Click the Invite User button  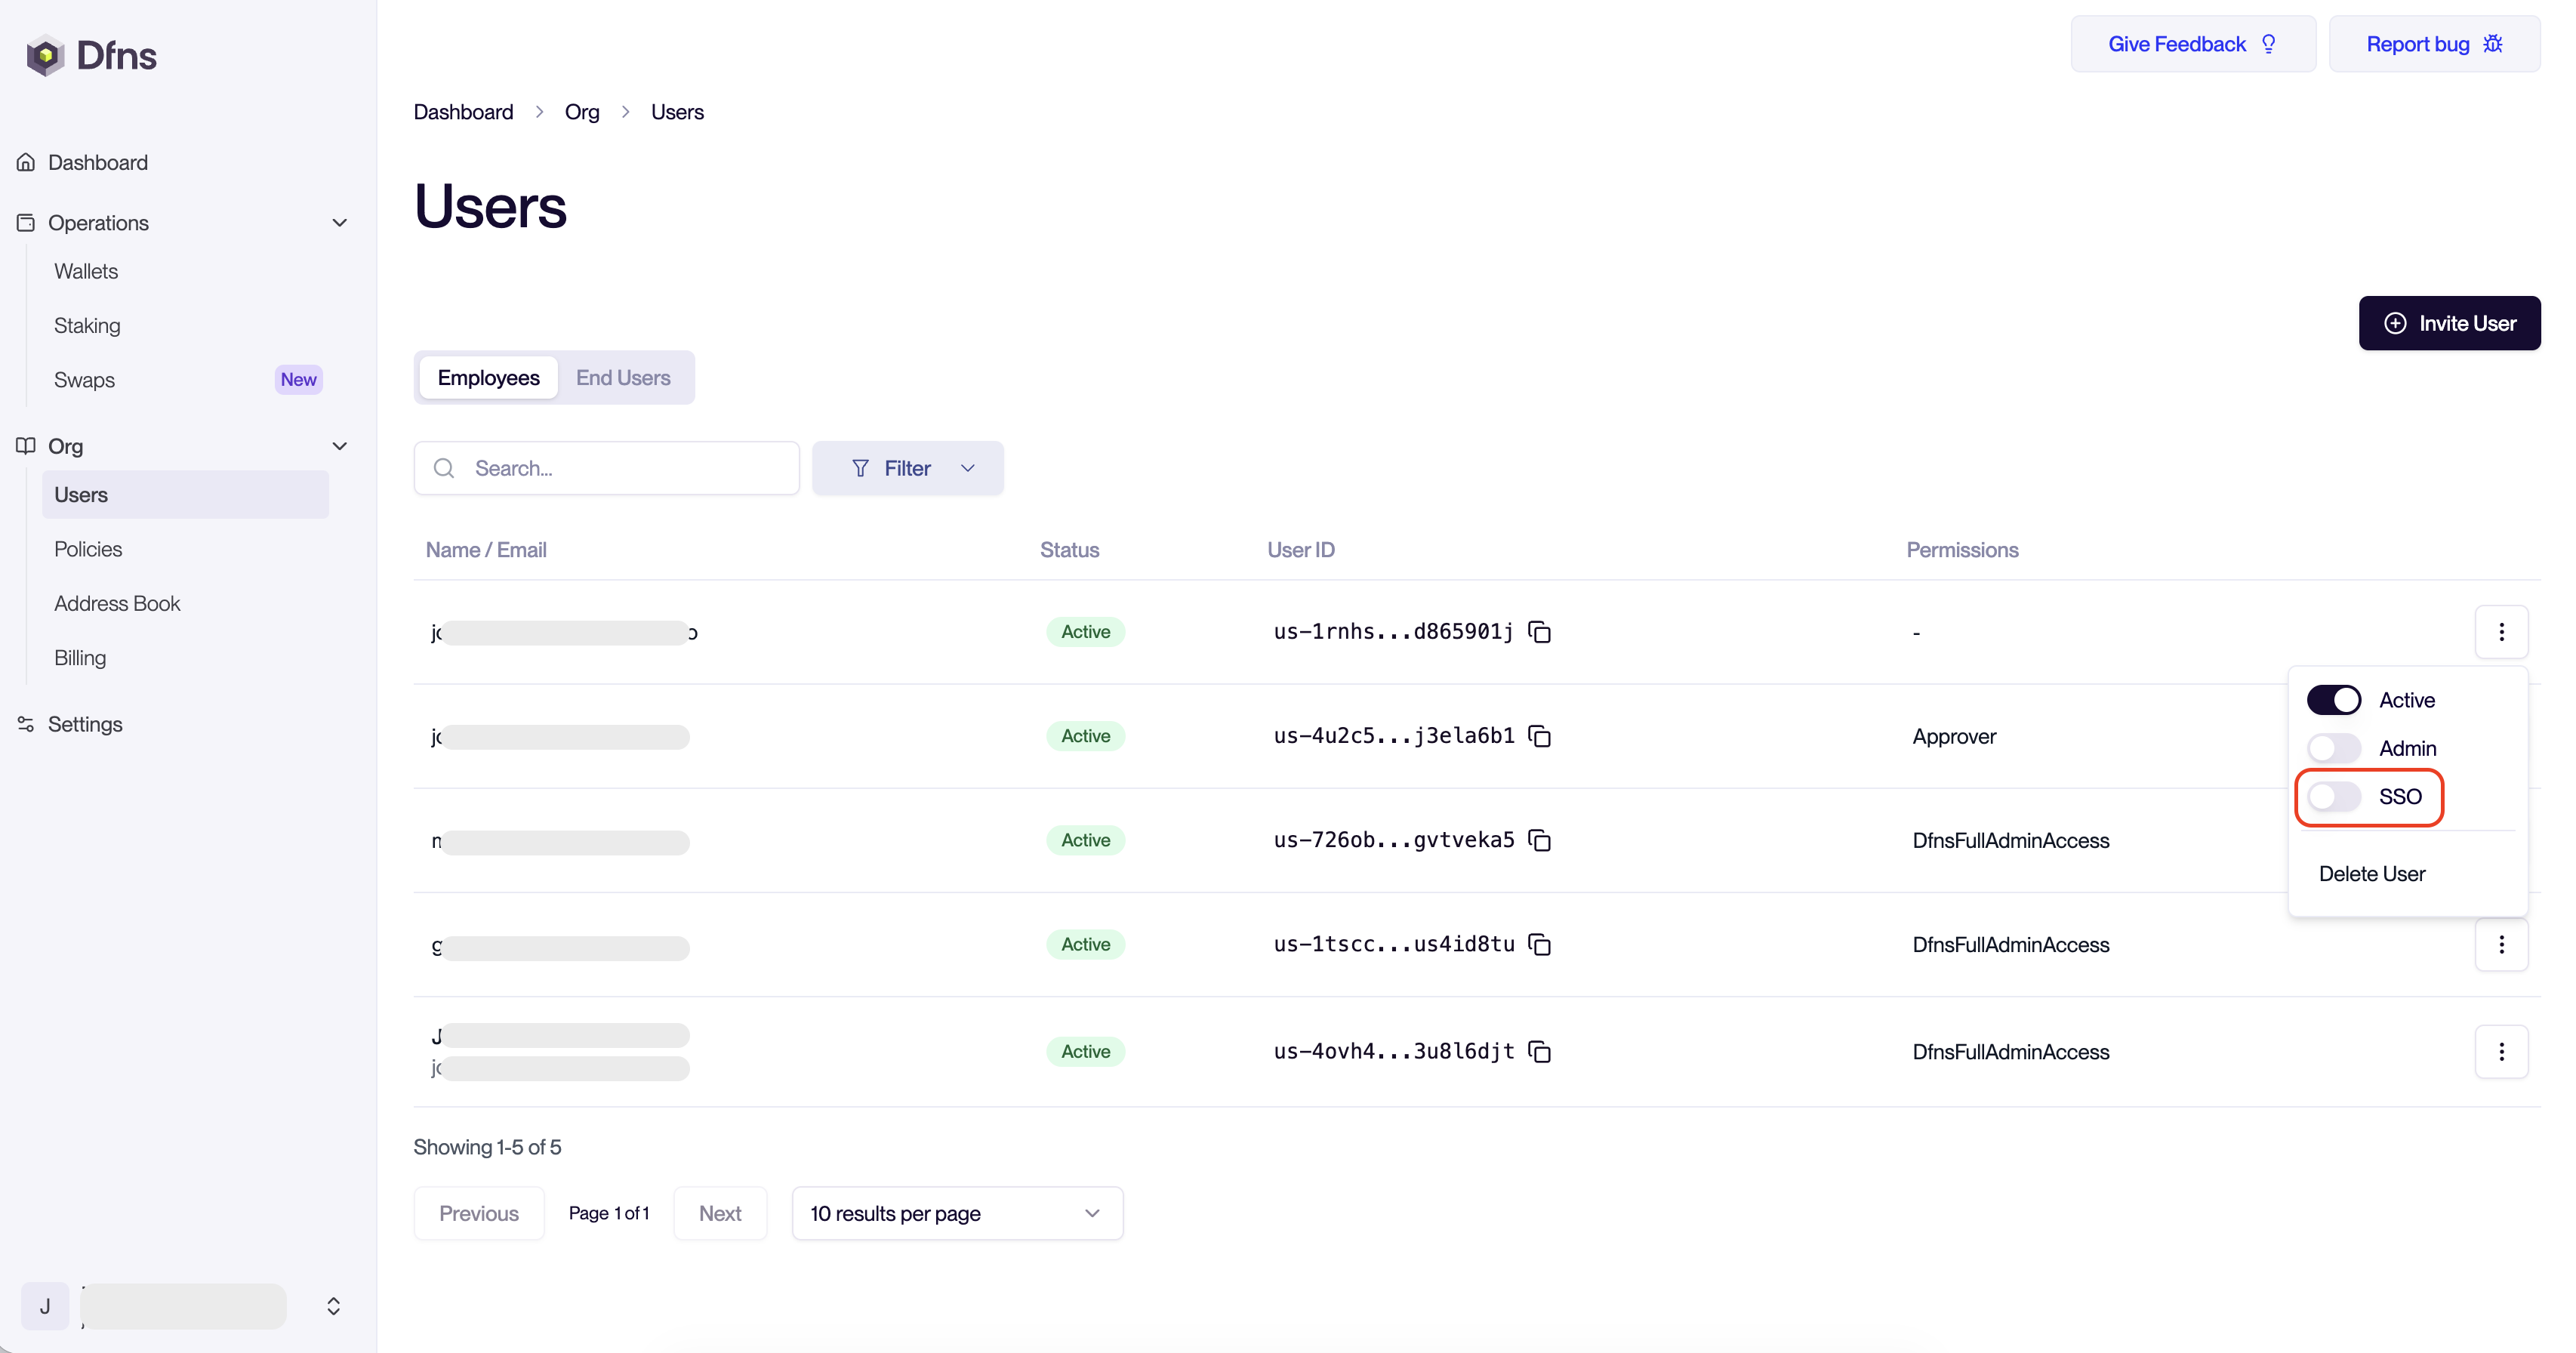coord(2449,323)
